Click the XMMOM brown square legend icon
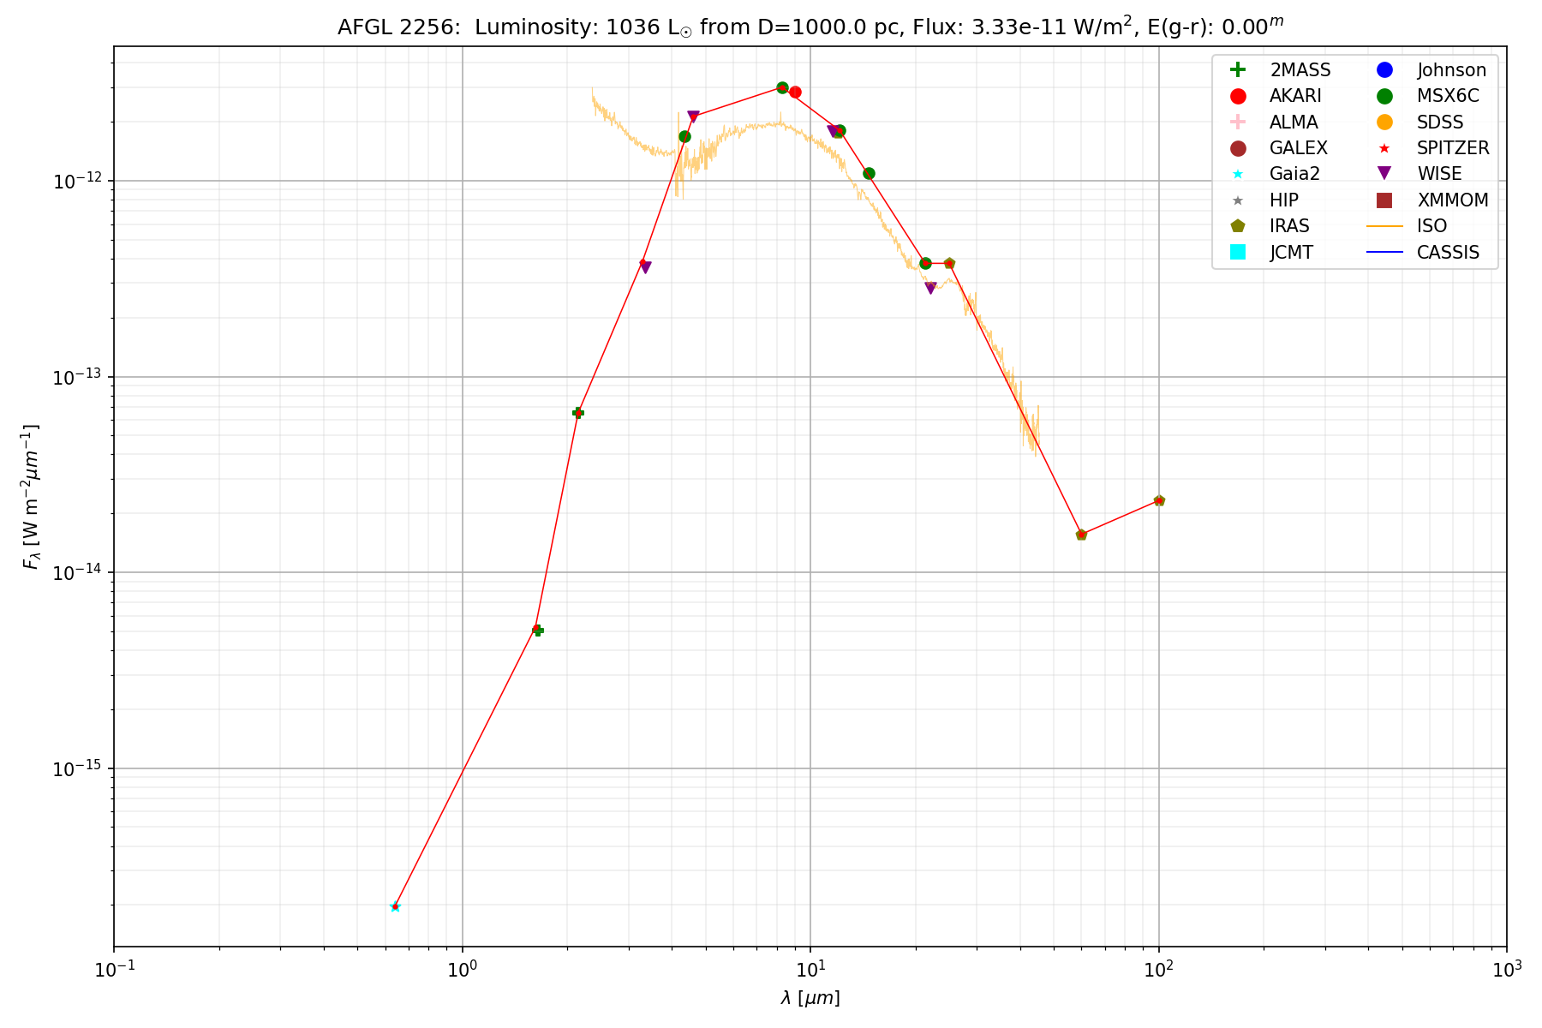The image size is (1542, 1028). coord(1384,200)
